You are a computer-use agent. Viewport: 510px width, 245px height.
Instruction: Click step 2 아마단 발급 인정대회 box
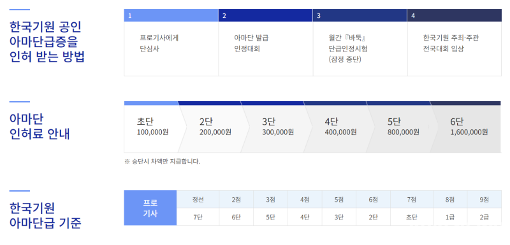265,43
